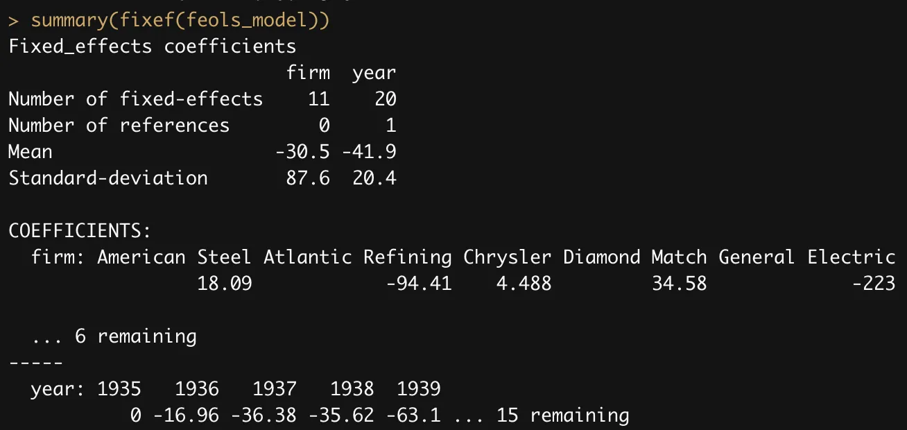Click the firm mean value -30.5

click(x=302, y=152)
